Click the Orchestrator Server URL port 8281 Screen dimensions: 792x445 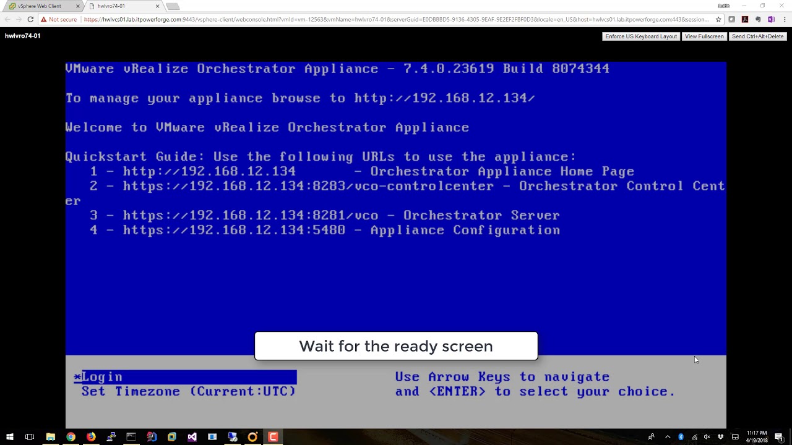tap(250, 216)
